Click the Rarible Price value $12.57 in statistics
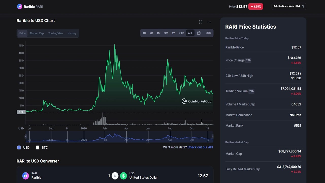325x183 pixels. (x=296, y=47)
